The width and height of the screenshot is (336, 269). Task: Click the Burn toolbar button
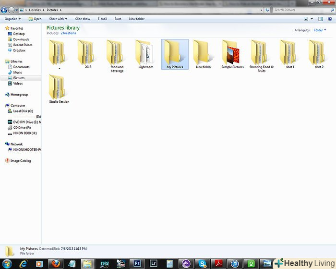[x=118, y=19]
